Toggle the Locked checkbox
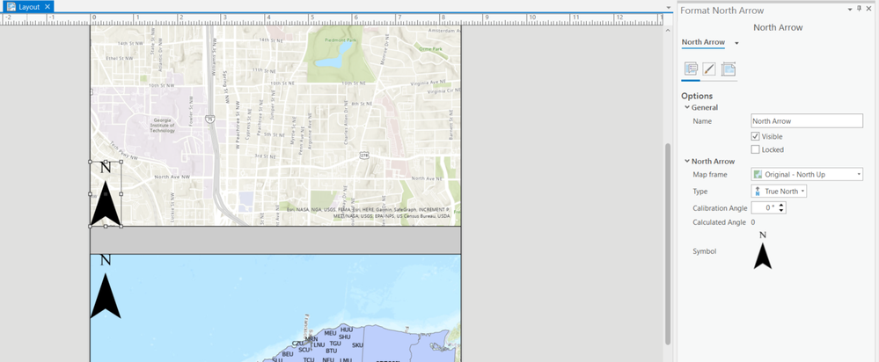This screenshot has height=362, width=879. coord(755,149)
